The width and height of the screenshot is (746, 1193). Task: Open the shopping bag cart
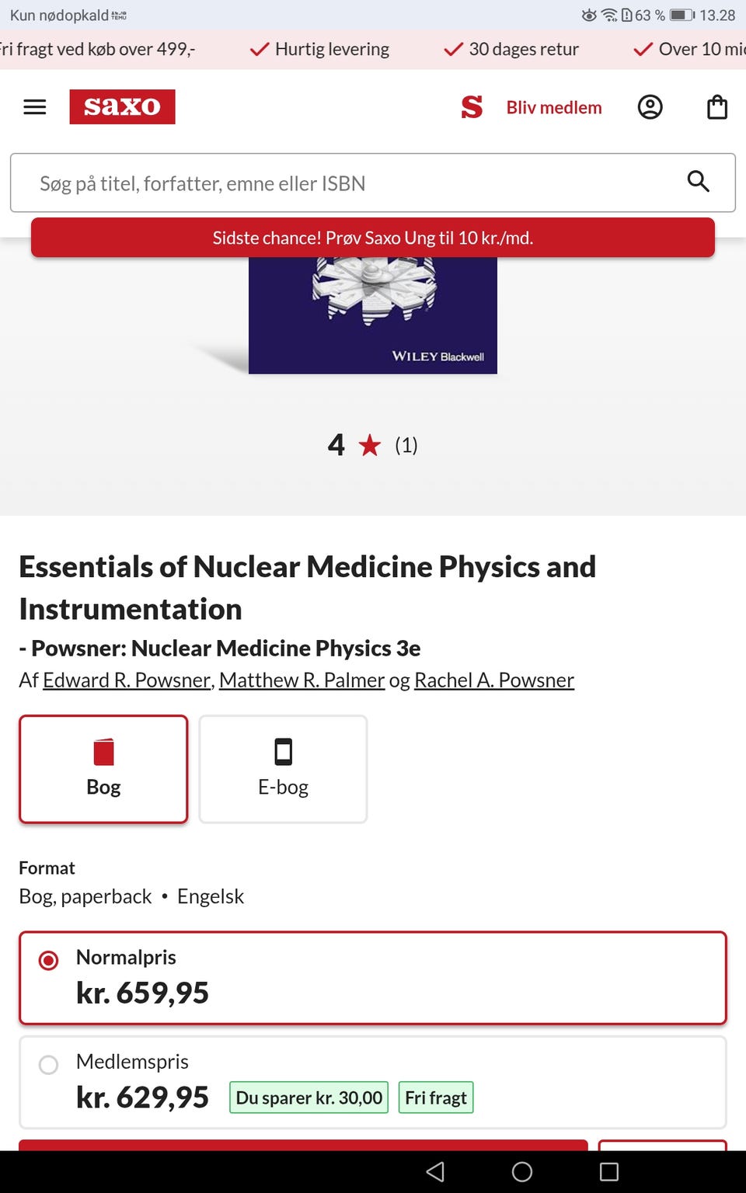click(716, 107)
